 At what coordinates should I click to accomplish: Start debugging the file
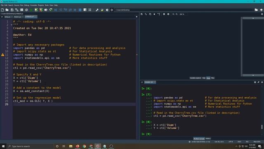pos(56,10)
